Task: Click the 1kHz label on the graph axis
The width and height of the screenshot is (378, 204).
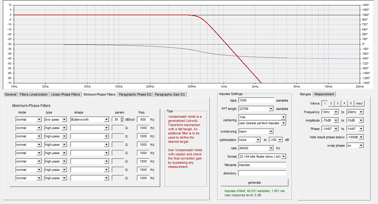Action: [223, 86]
